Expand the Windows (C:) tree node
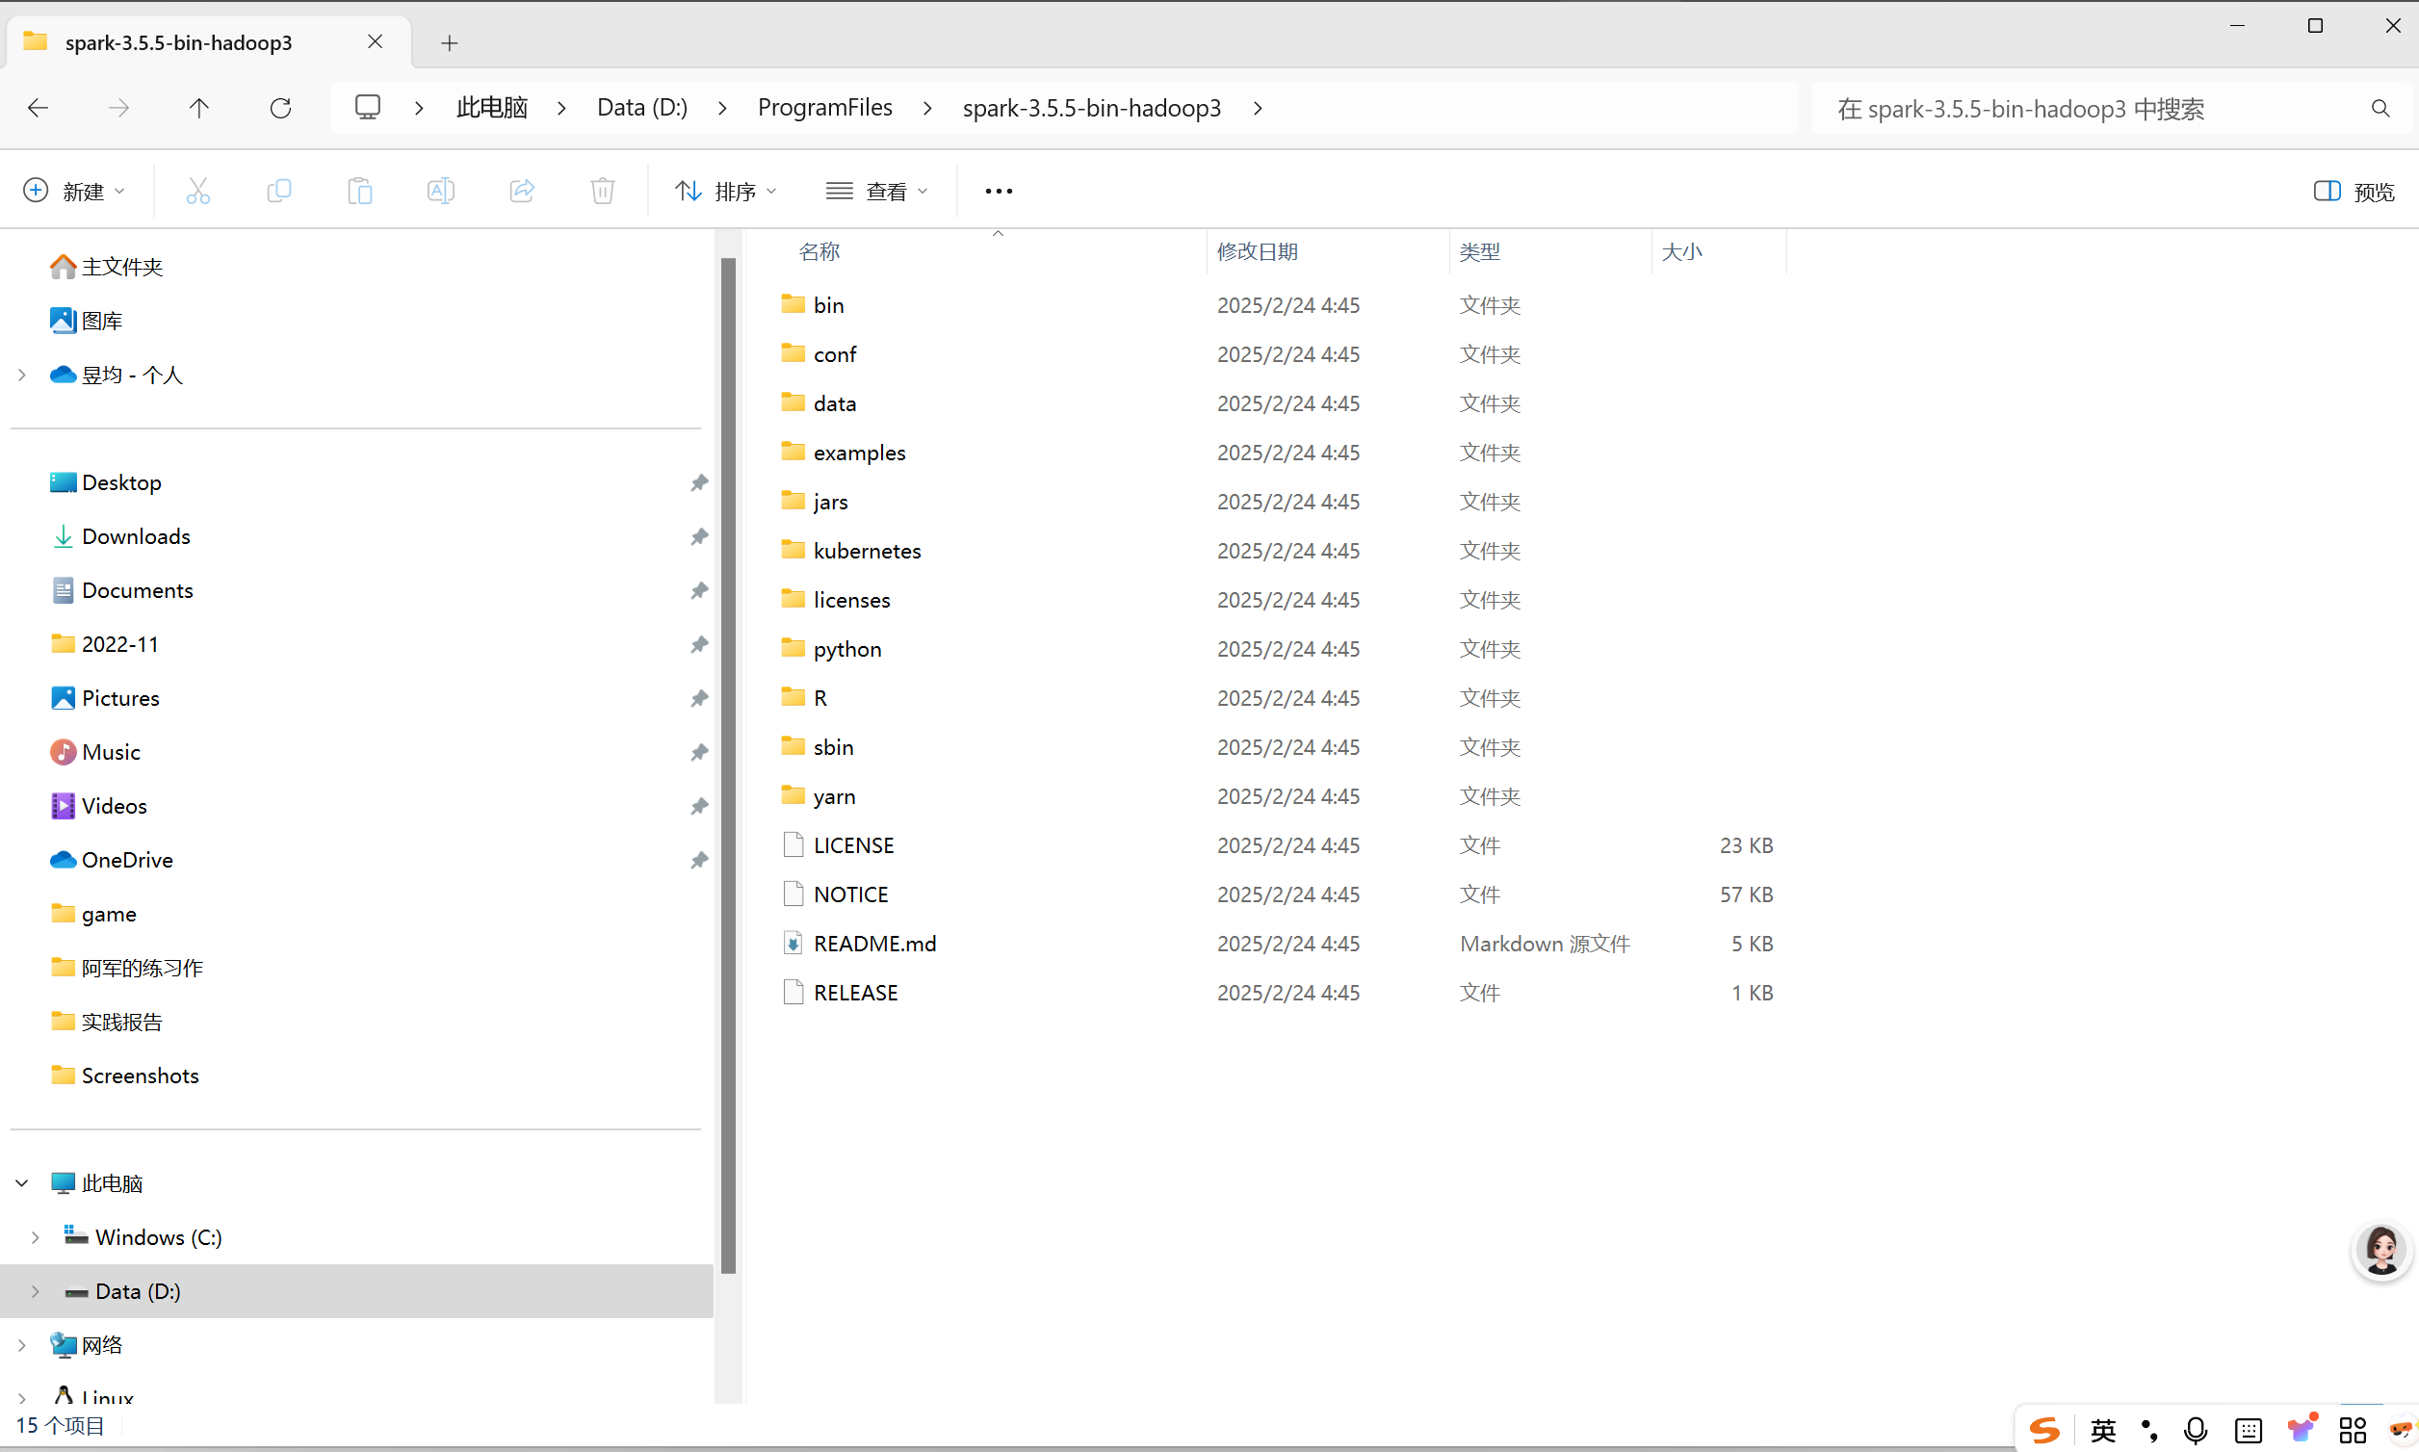Image resolution: width=2419 pixels, height=1452 pixels. pyautogui.click(x=36, y=1236)
